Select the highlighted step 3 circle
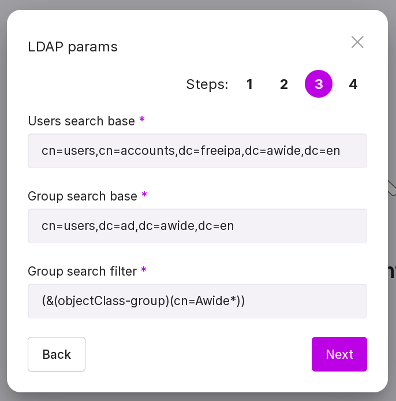The width and height of the screenshot is (396, 401). click(x=319, y=84)
